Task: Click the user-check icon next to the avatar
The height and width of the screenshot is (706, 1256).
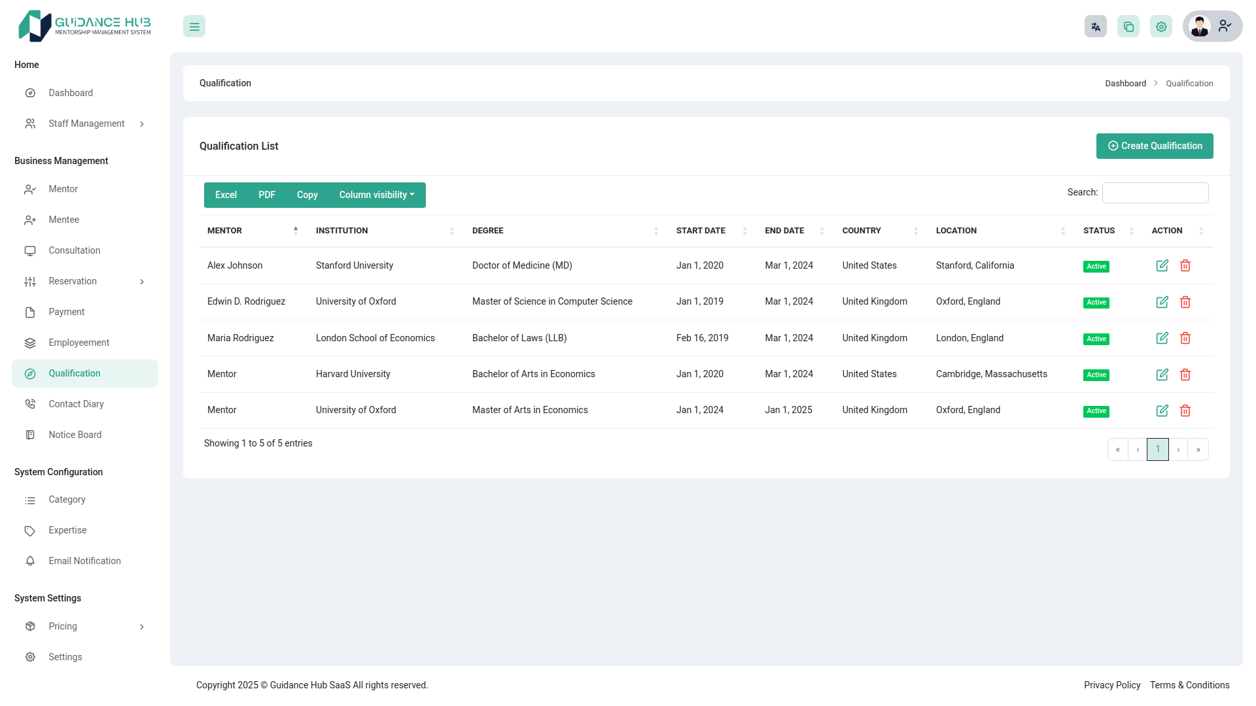Action: pyautogui.click(x=1225, y=26)
